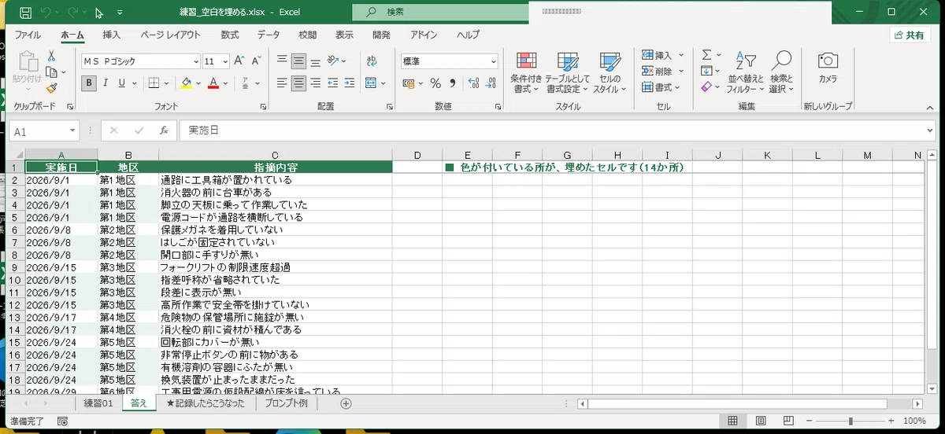The image size is (945, 434).
Task: Click the 共有 share button
Action: pos(910,35)
